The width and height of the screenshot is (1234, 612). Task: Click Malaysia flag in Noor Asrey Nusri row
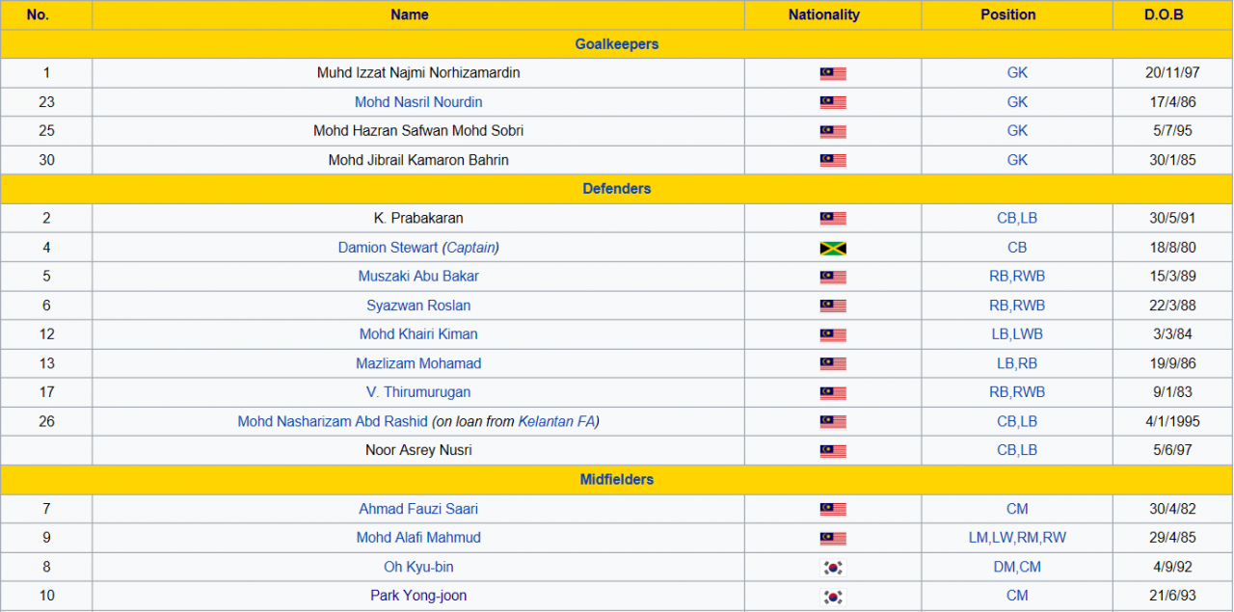coord(833,451)
